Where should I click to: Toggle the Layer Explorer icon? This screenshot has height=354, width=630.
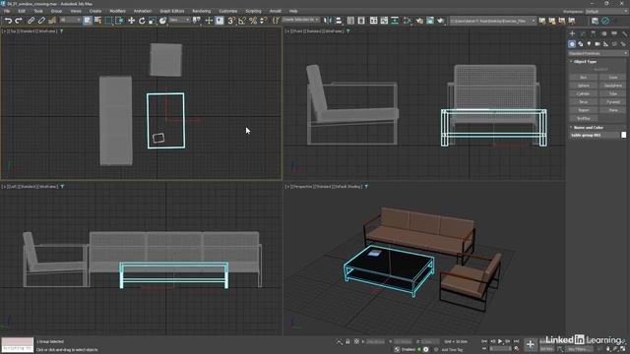tap(361, 20)
